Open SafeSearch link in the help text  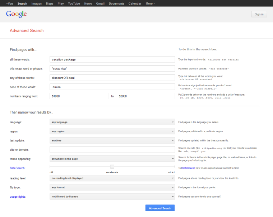pos(189,168)
